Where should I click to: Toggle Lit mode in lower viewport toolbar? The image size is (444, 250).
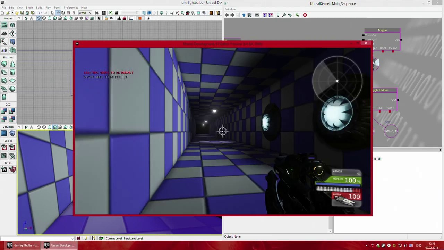point(55,127)
